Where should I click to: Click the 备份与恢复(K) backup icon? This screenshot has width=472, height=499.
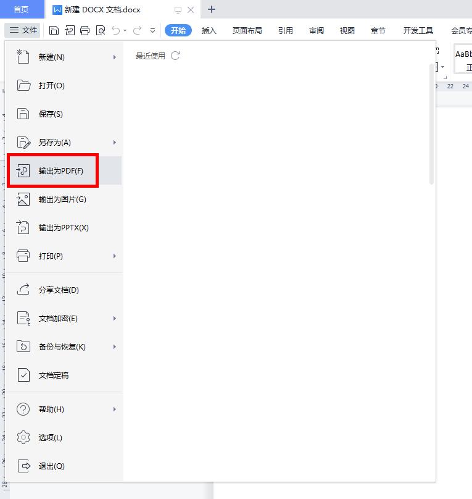(23, 346)
